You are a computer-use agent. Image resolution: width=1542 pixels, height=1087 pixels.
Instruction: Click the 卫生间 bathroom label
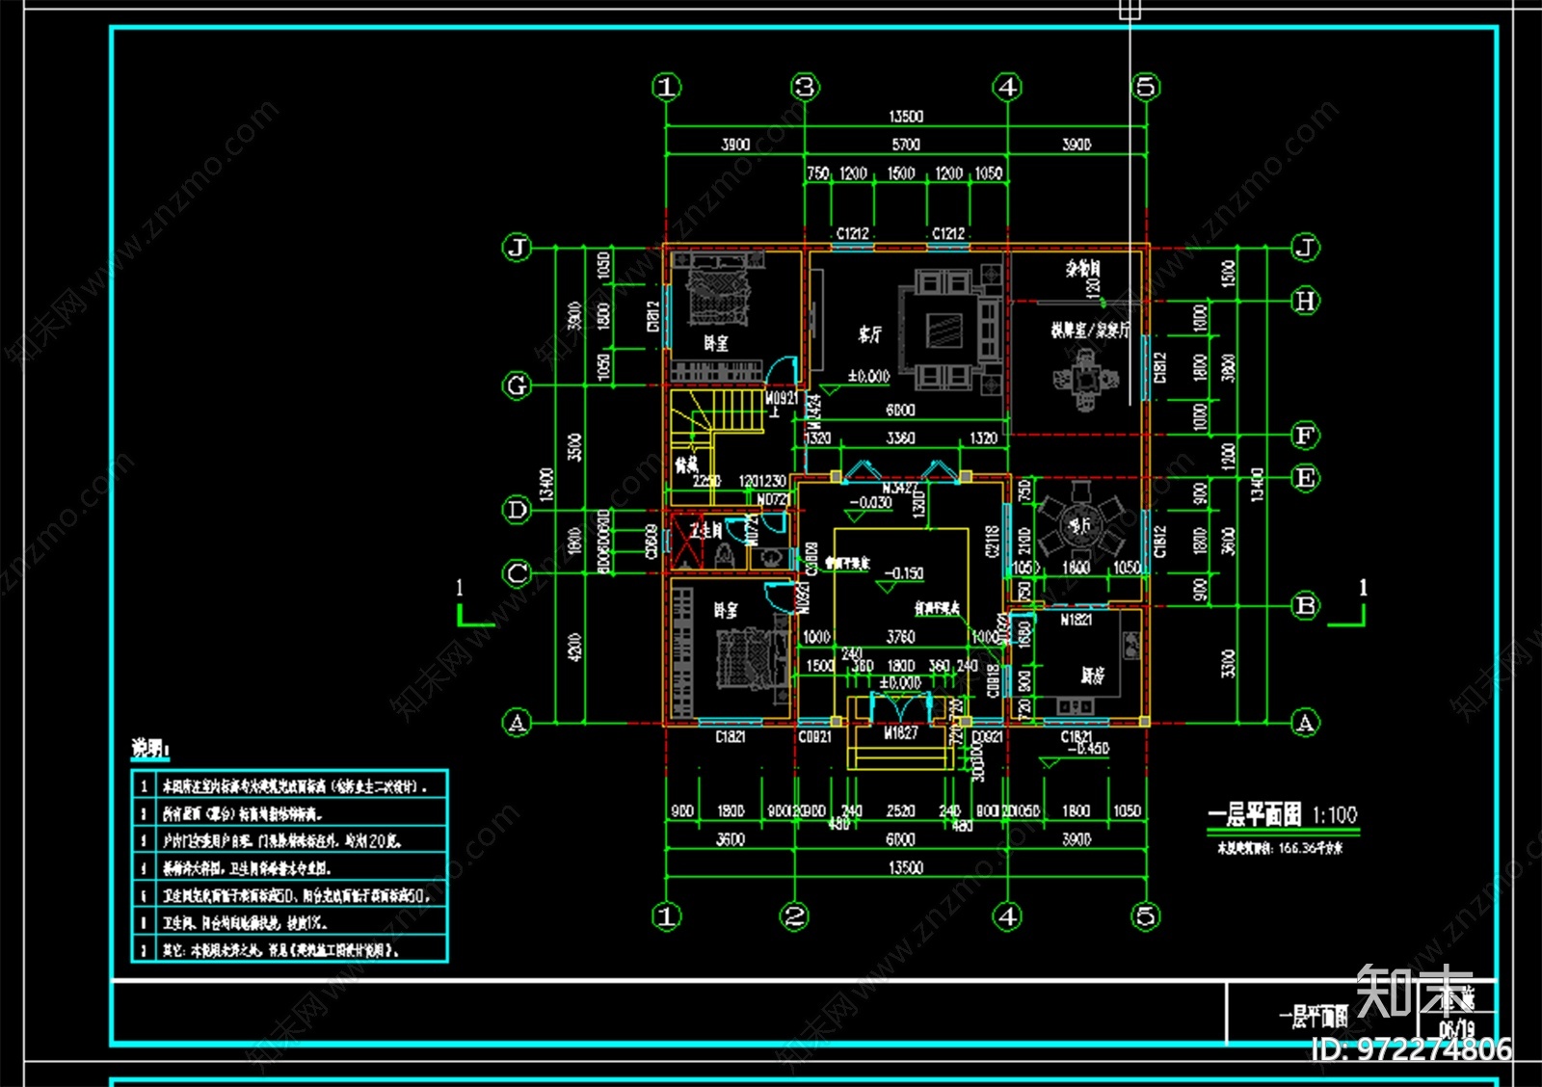point(705,530)
